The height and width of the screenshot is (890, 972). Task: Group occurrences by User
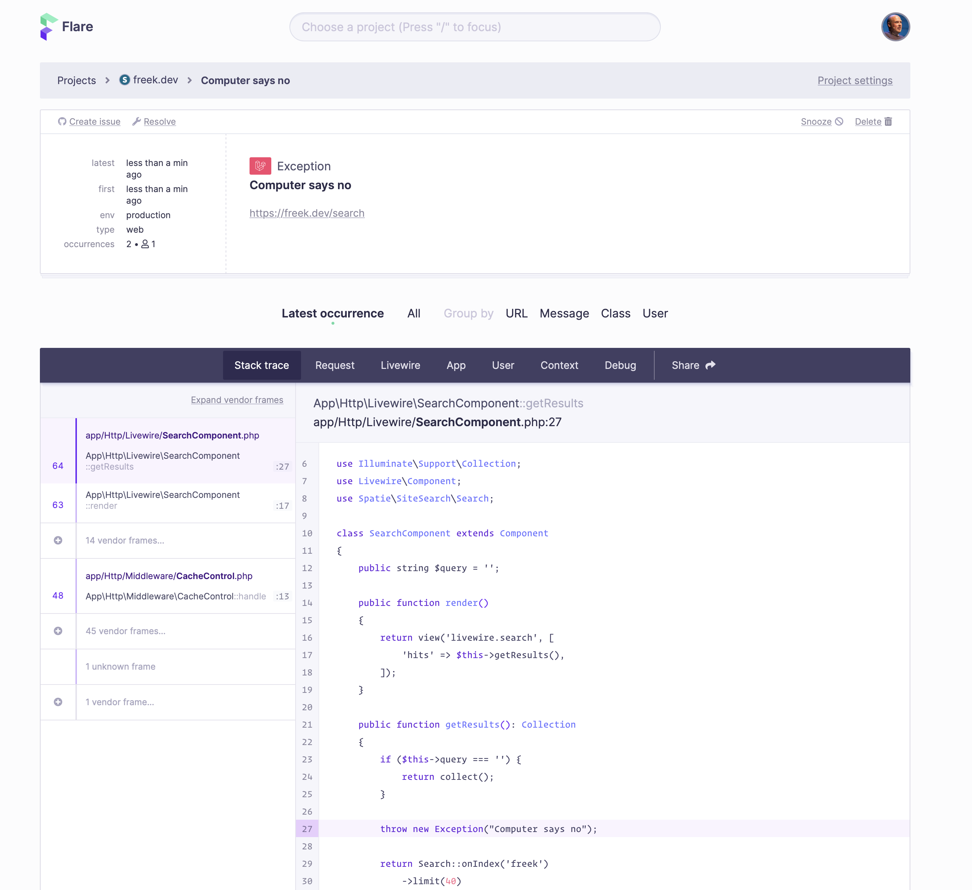pos(655,314)
